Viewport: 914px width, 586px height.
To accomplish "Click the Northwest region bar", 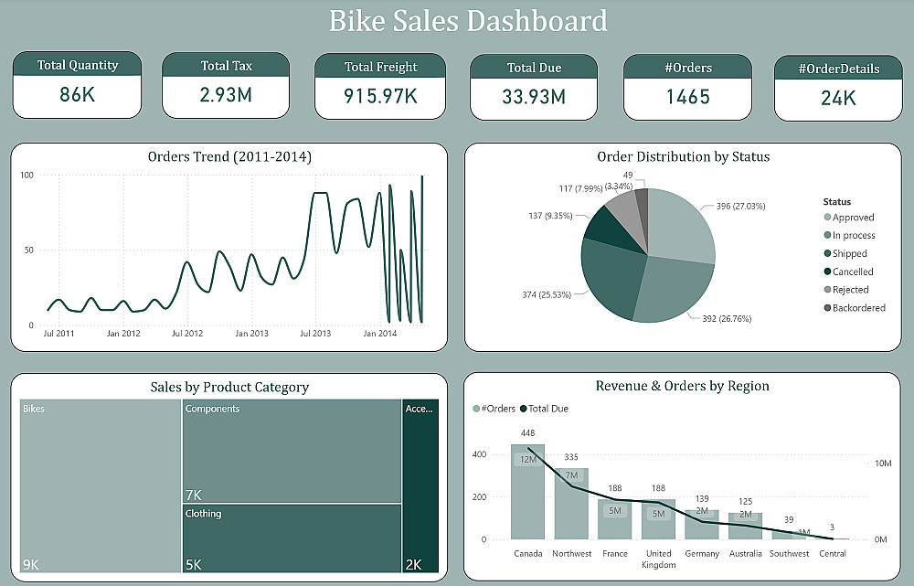I will coord(571,505).
